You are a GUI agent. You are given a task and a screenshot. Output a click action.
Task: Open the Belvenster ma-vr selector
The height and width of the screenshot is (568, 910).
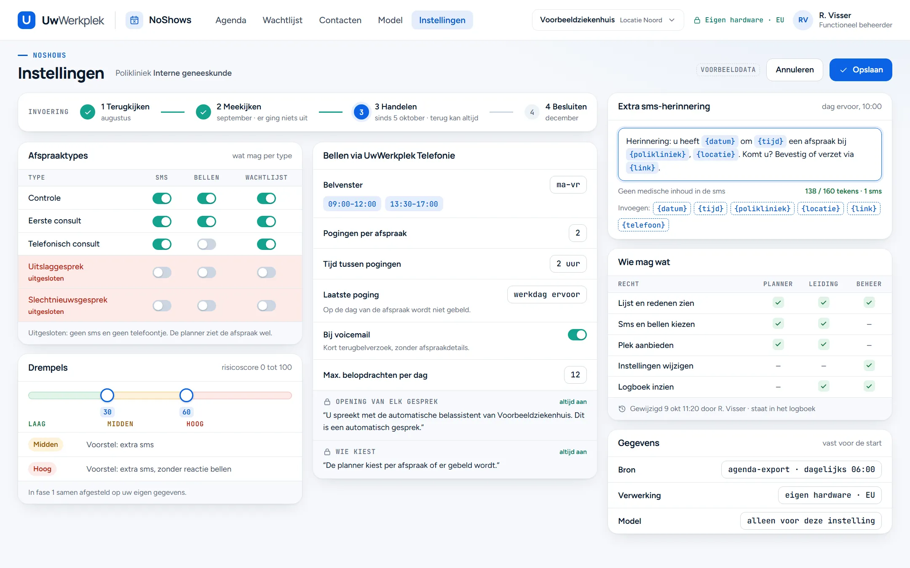[x=568, y=185]
